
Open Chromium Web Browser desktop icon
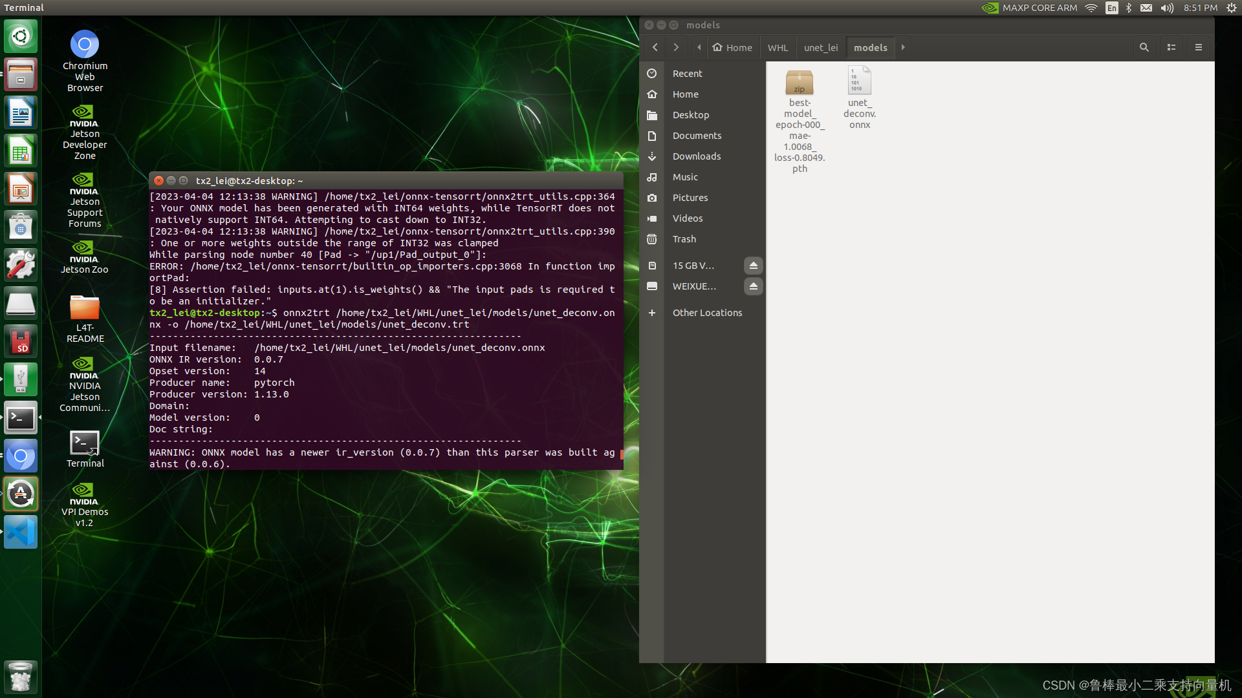(x=85, y=45)
